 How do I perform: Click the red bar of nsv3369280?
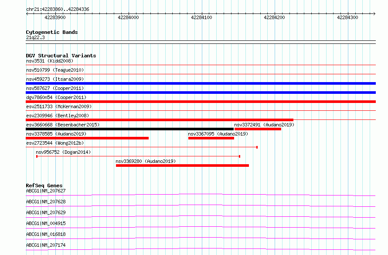click(x=182, y=166)
